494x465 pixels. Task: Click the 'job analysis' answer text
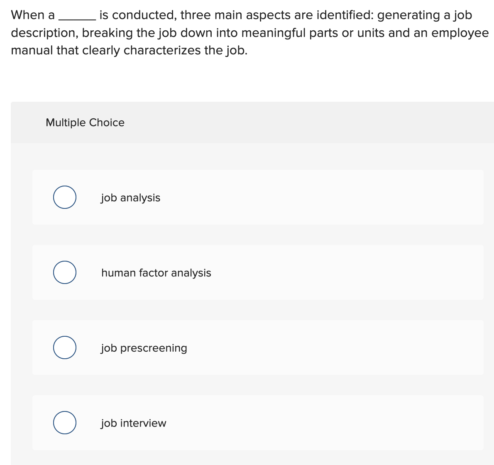coord(130,198)
